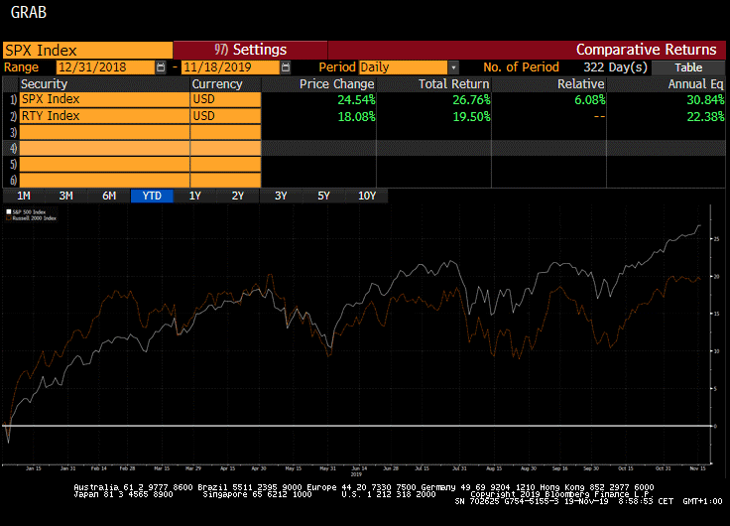
Task: Open the 97) Settings menu
Action: coord(250,50)
